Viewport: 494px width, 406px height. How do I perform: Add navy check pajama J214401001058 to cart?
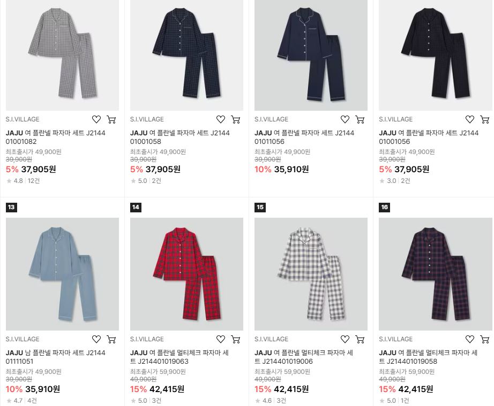236,119
